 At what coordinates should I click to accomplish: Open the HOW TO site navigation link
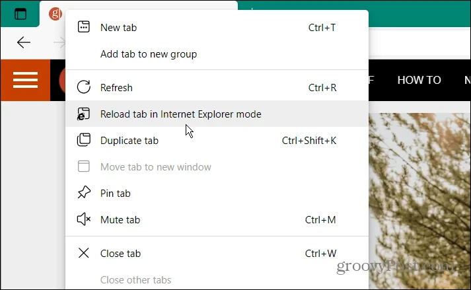point(419,80)
